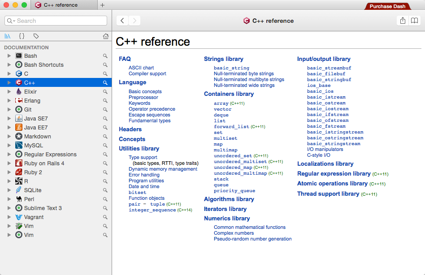The height and width of the screenshot is (275, 425).
Task: Search within the Bash docset magnifier
Action: tap(105, 56)
